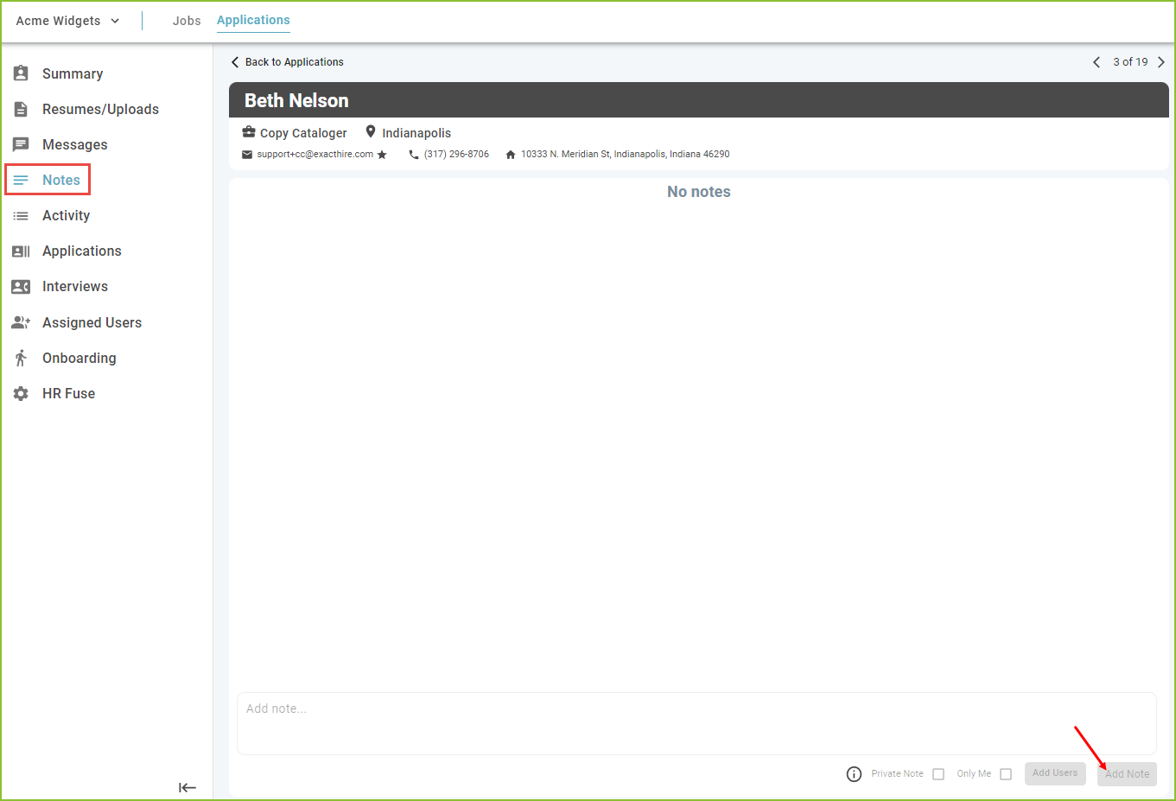Go to previous applicant with left chevron
1176x801 pixels.
(1097, 62)
